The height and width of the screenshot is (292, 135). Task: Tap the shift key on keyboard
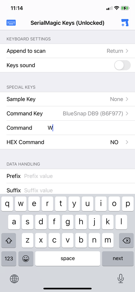(9, 240)
